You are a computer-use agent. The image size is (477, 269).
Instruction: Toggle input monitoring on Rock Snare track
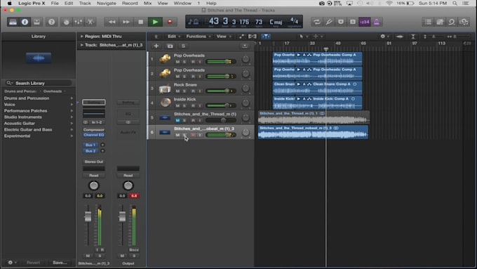(x=200, y=91)
